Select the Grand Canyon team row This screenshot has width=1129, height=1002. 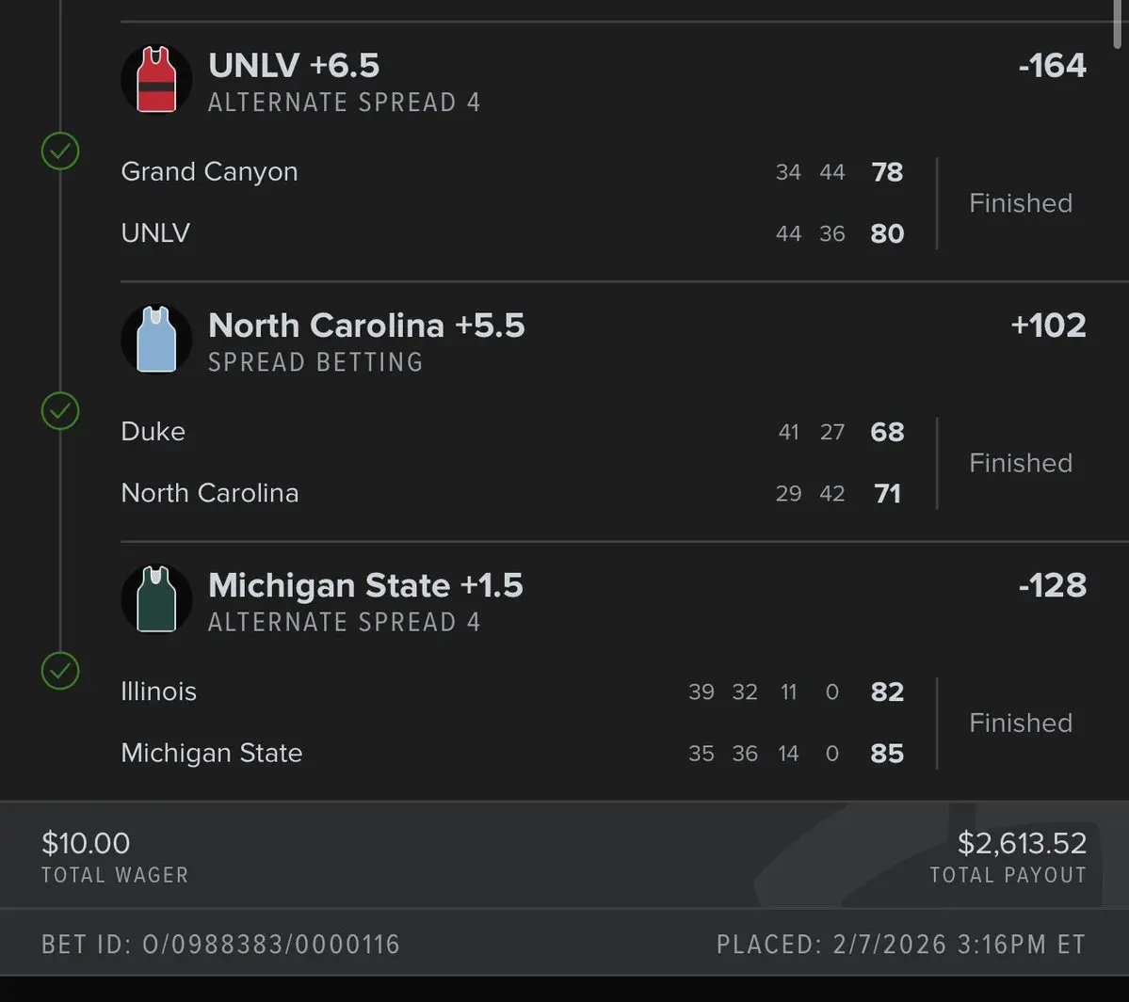209,172
